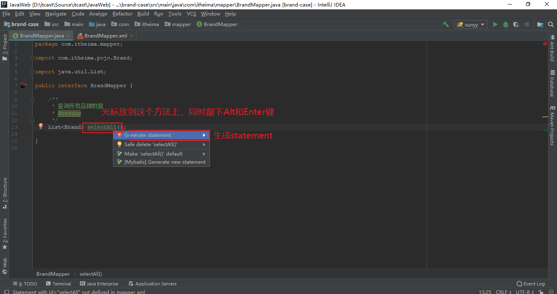Run the sunyy configuration with the play icon
Viewport: 557px width, 294px height.
[495, 24]
